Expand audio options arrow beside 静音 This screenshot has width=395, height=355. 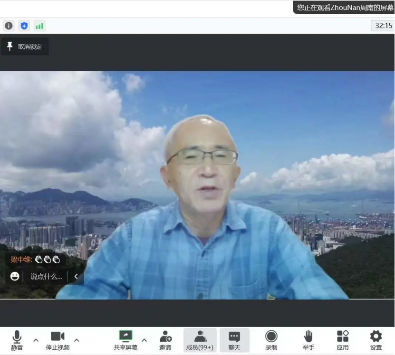(x=36, y=340)
